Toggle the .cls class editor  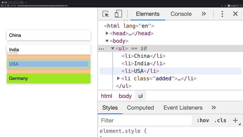(x=220, y=121)
